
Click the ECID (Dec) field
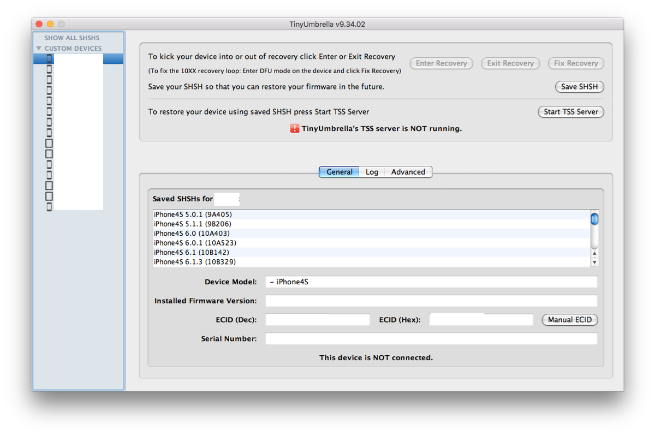coord(318,320)
